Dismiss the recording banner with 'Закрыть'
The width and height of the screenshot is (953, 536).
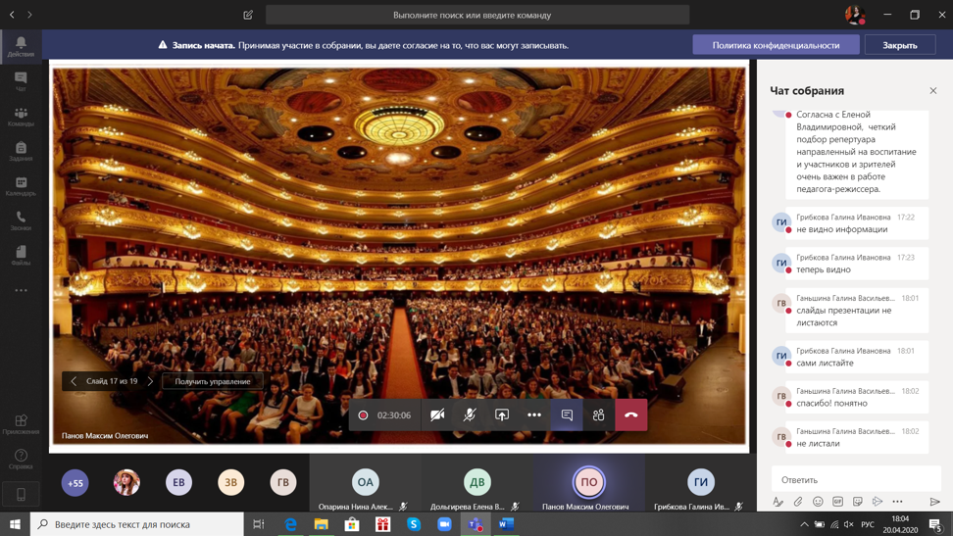tap(899, 45)
